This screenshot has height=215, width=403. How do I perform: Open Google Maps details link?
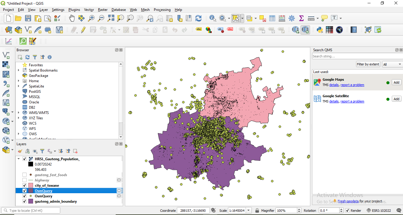334,85
